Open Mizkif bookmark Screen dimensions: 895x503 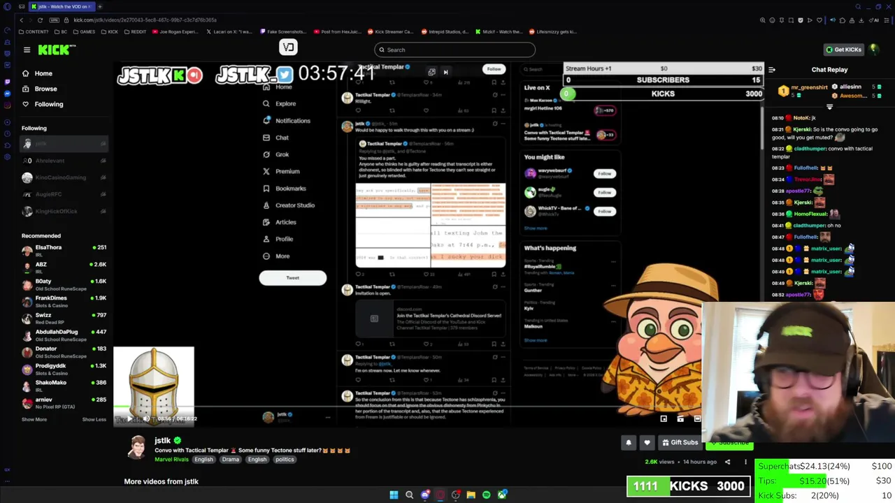tap(499, 31)
